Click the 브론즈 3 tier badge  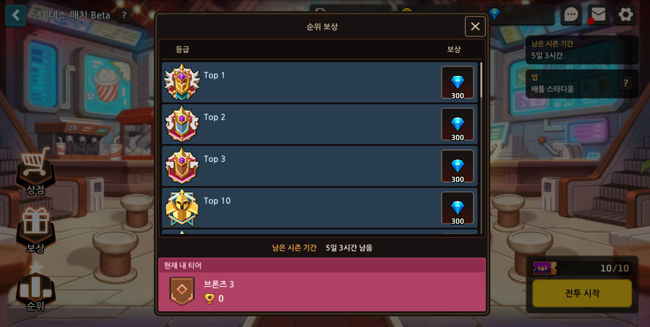[182, 291]
